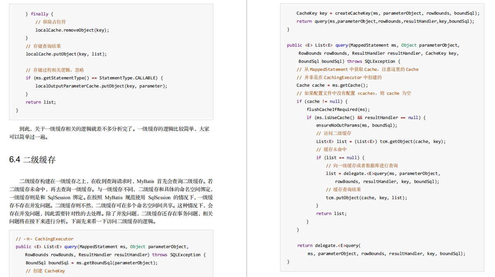Click the comment // 创建 CacheKey
The image size is (495, 277).
pos(45,271)
